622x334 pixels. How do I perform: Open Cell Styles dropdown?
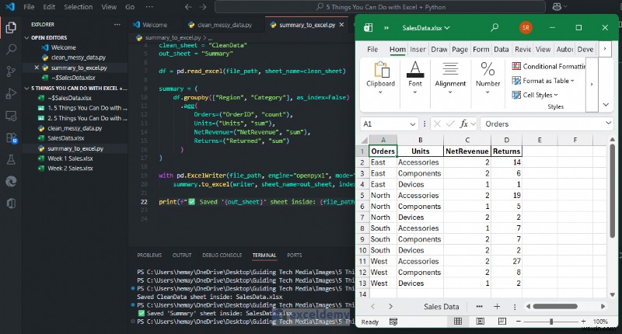[x=535, y=95]
